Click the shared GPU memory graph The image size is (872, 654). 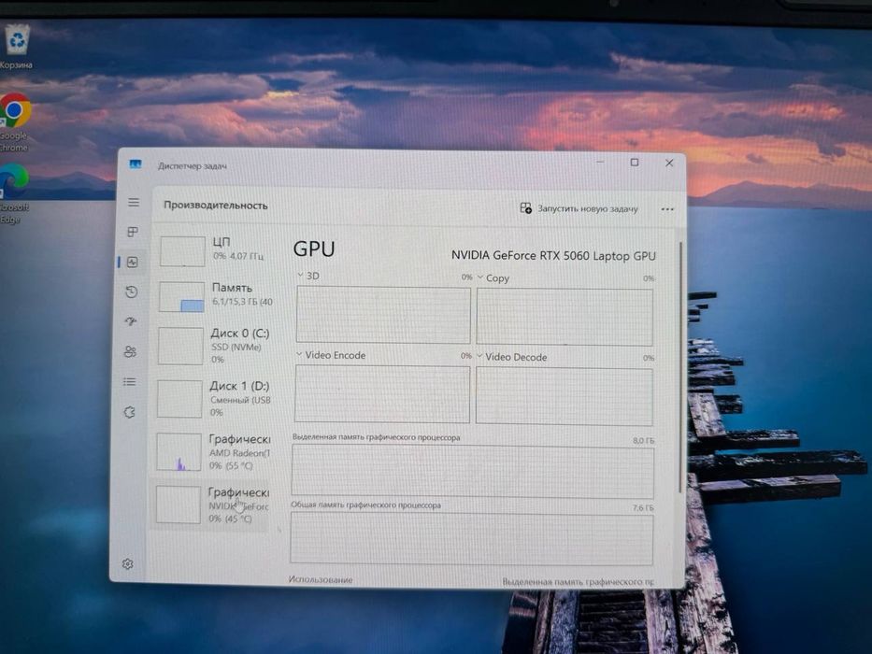[472, 539]
